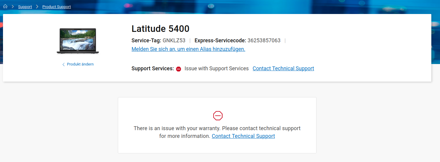Click the Latitude 5400 laptop thumbnail
Screen dimensions: 440x162
[x=78, y=41]
